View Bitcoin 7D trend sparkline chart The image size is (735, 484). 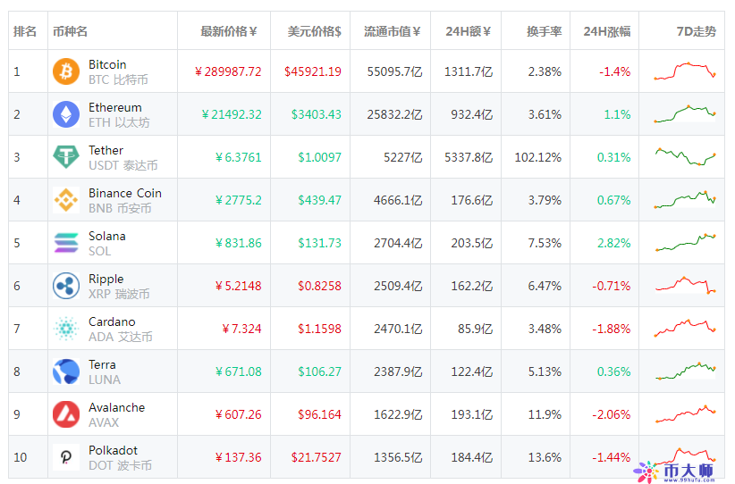pyautogui.click(x=684, y=71)
